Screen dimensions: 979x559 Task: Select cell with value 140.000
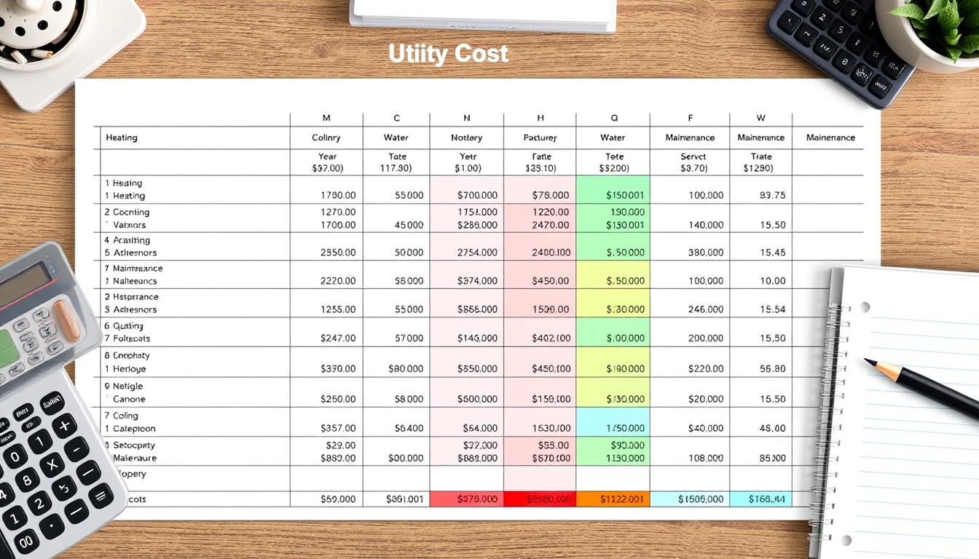click(706, 225)
